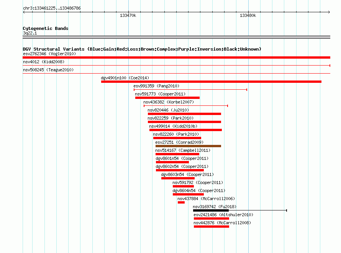Click the DGV Structural Variants track title
The height and width of the screenshot is (253, 341).
[142, 49]
